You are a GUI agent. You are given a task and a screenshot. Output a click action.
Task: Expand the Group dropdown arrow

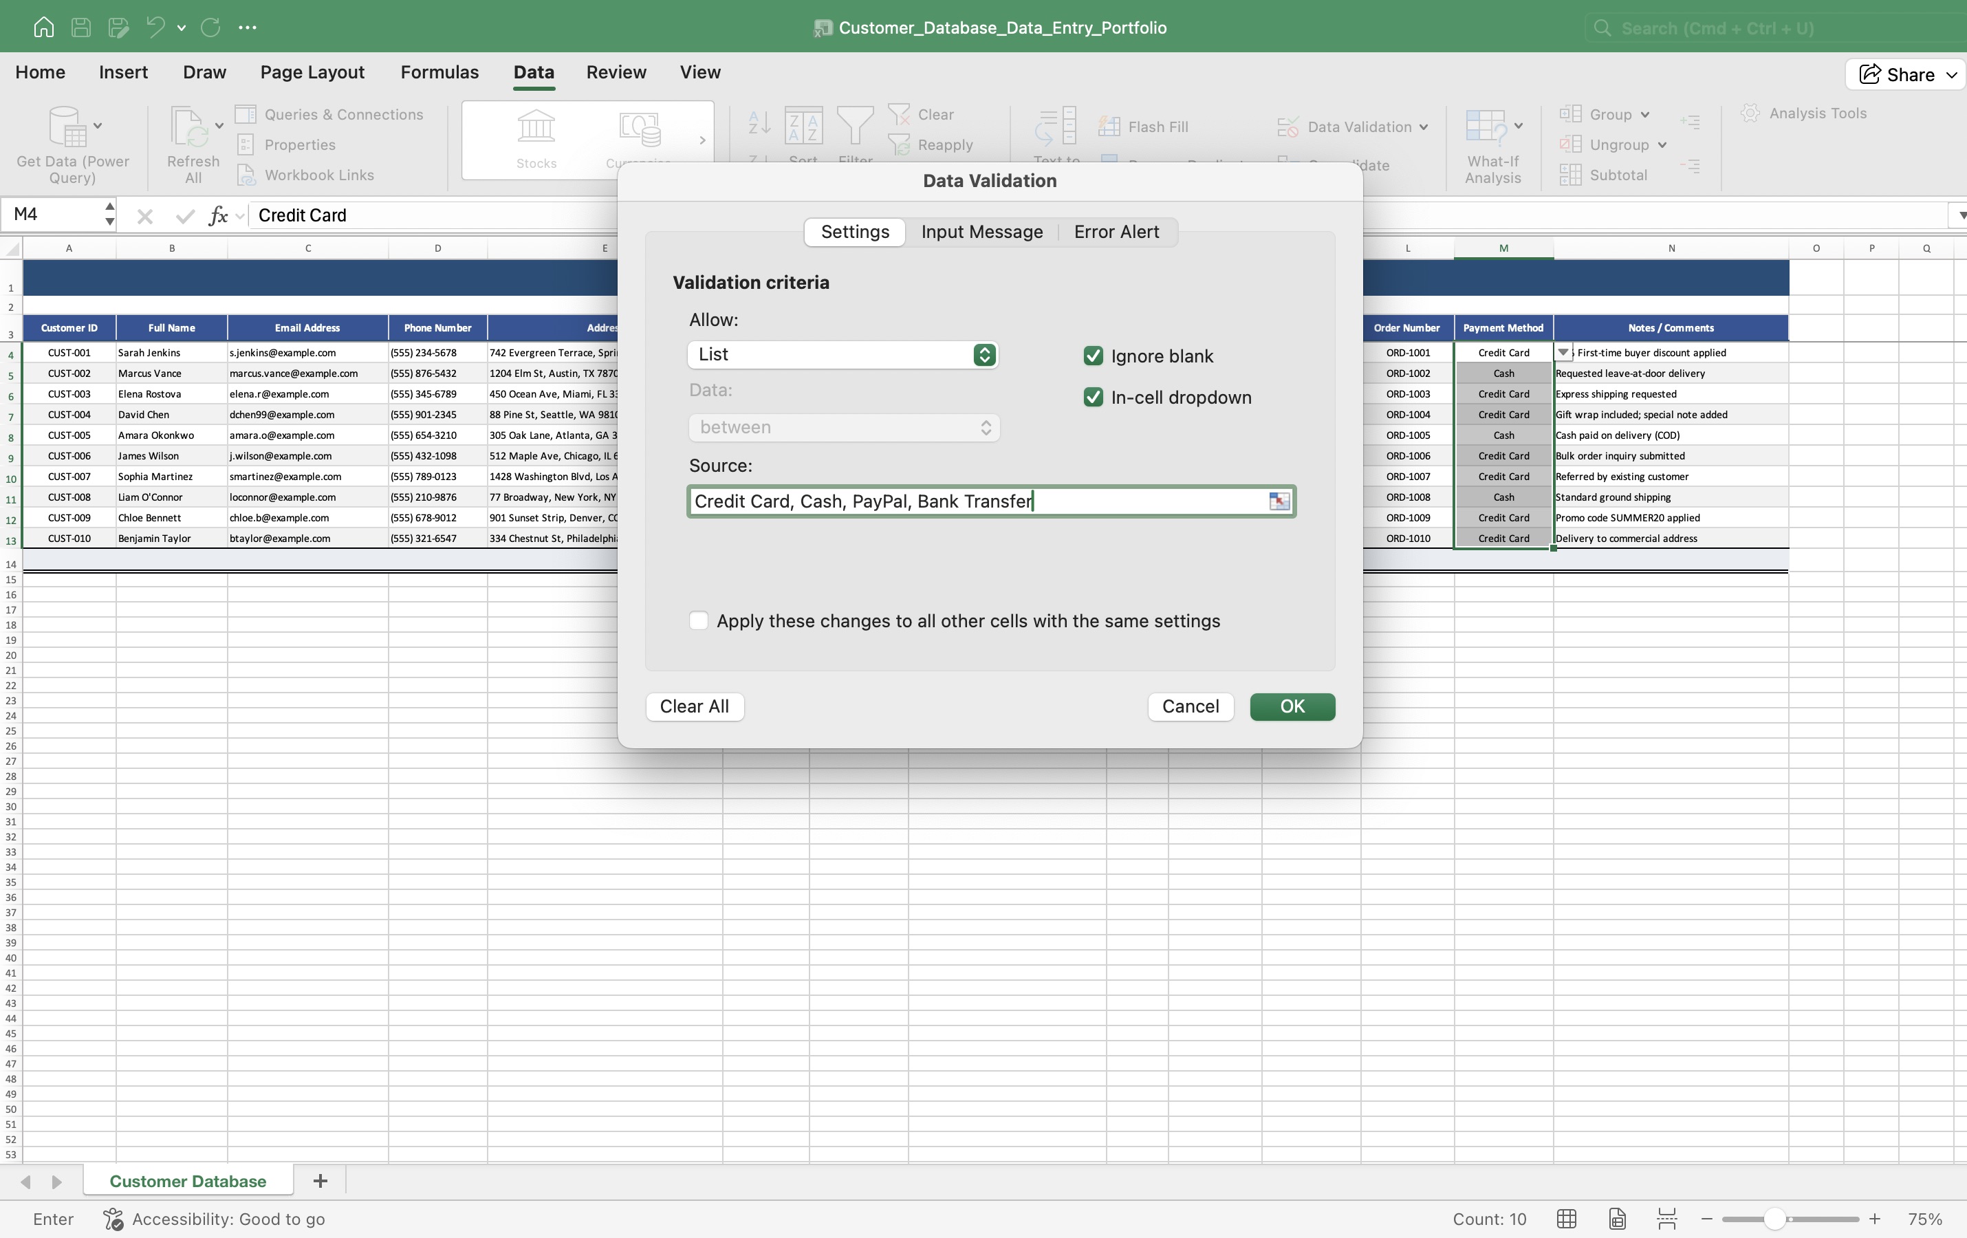(1645, 114)
